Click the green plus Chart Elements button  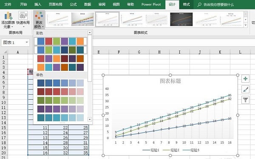[x=245, y=79]
